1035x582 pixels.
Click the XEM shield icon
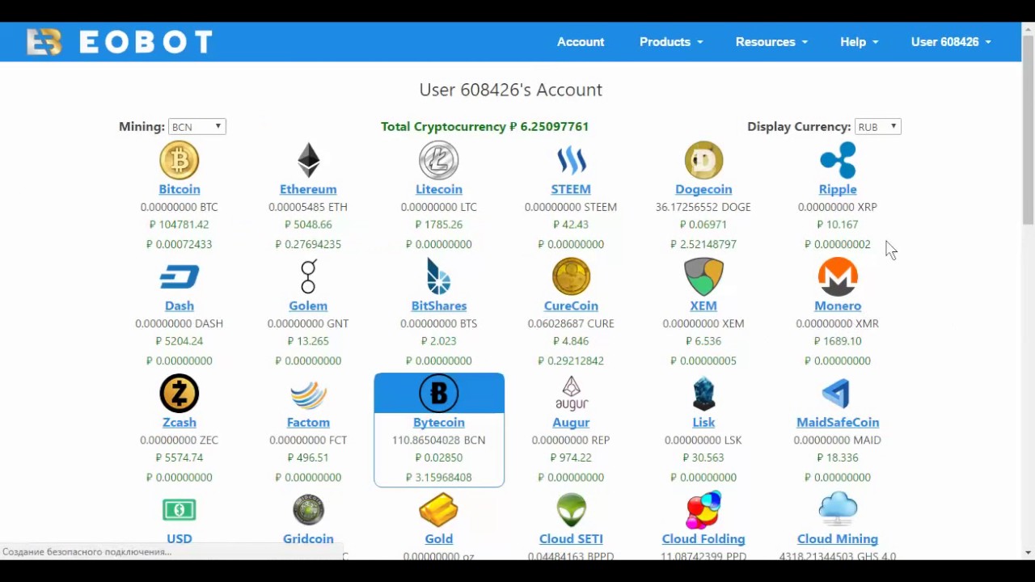[x=703, y=276]
